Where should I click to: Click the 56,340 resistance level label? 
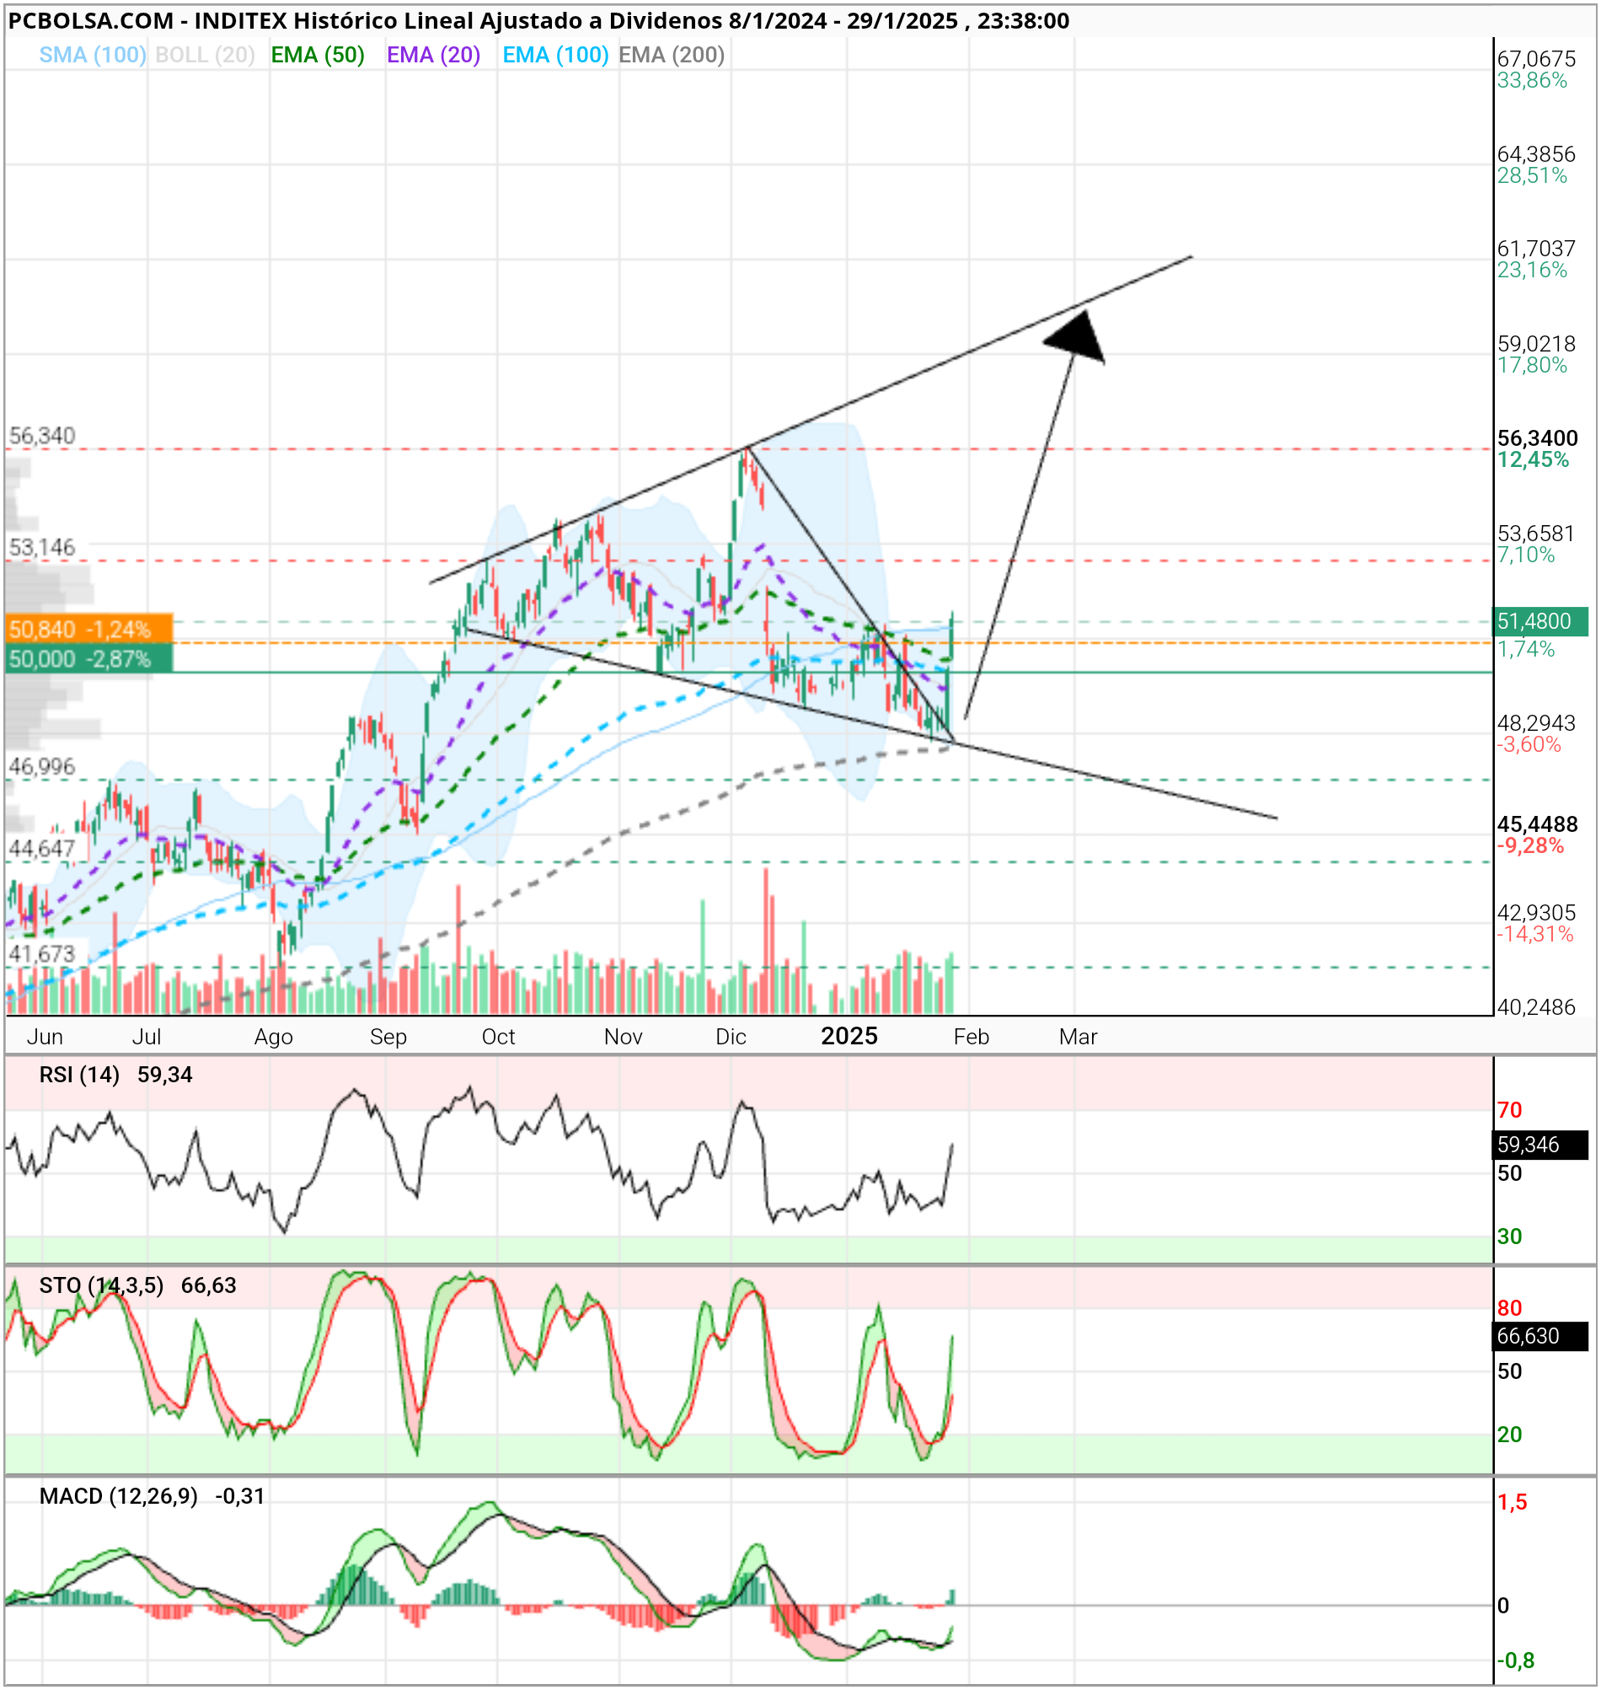tap(42, 436)
